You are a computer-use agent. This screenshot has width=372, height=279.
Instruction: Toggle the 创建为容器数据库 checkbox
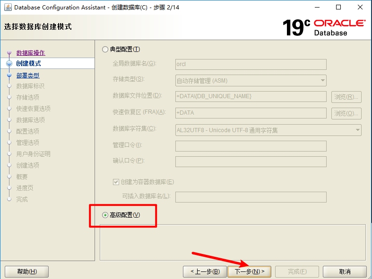(116, 182)
